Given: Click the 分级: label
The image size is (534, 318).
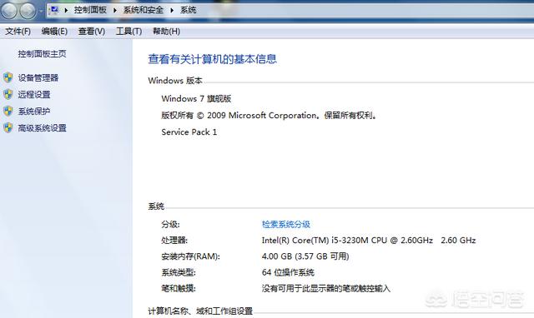Looking at the screenshot, I should [x=170, y=224].
